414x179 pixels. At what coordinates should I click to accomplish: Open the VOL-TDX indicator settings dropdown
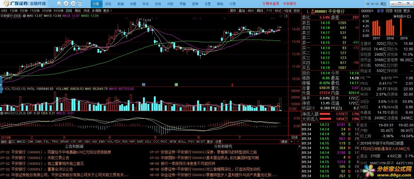click(2, 89)
